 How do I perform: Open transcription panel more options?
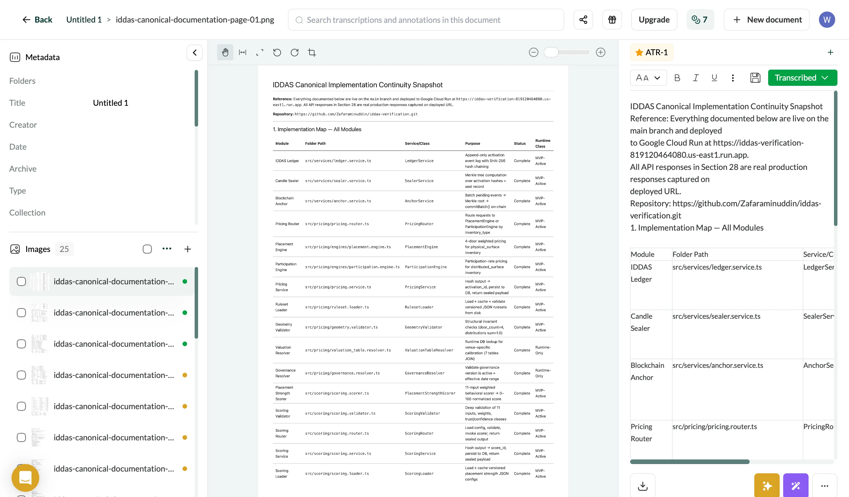(x=825, y=485)
